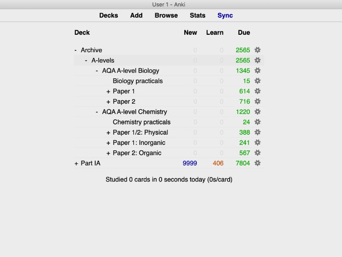Click gear icon for Part IA deck
This screenshot has height=257, width=342.
coord(257,163)
